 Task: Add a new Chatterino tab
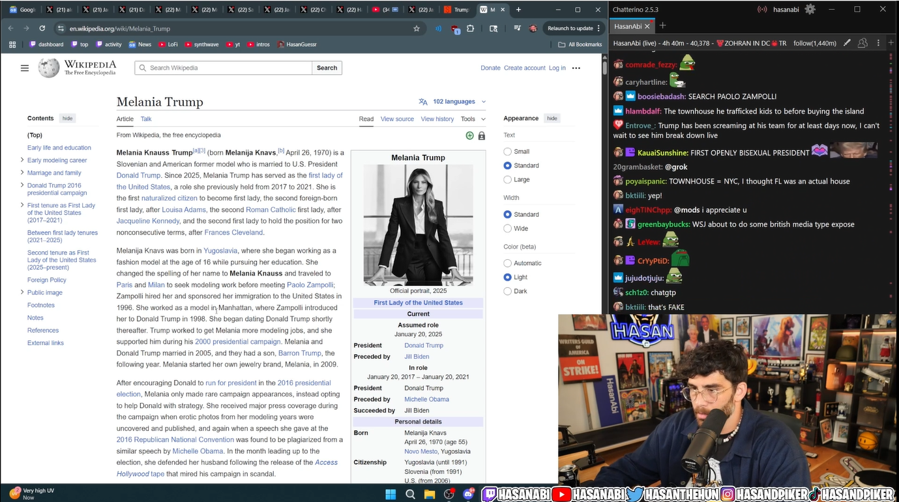662,25
